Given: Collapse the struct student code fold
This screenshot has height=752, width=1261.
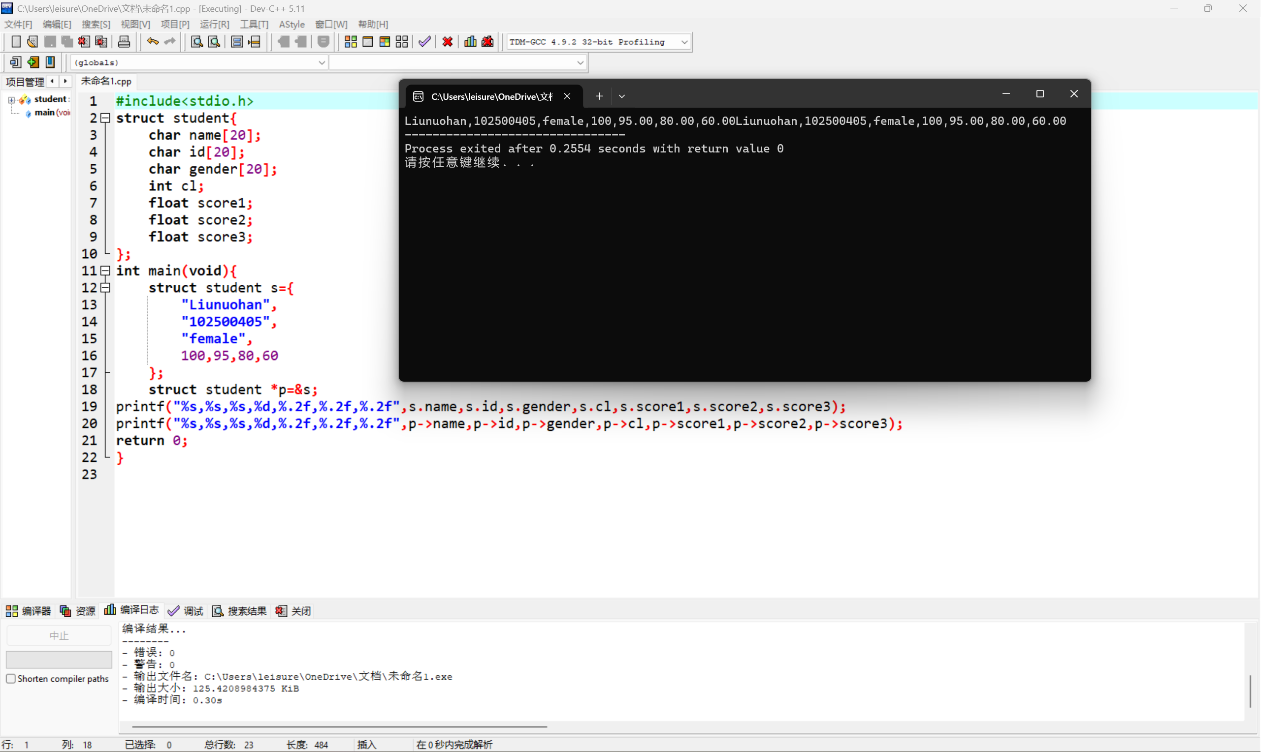Looking at the screenshot, I should [x=105, y=118].
